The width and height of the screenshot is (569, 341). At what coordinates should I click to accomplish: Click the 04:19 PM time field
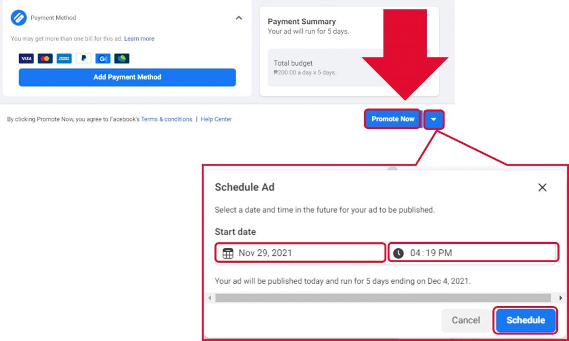coord(473,253)
